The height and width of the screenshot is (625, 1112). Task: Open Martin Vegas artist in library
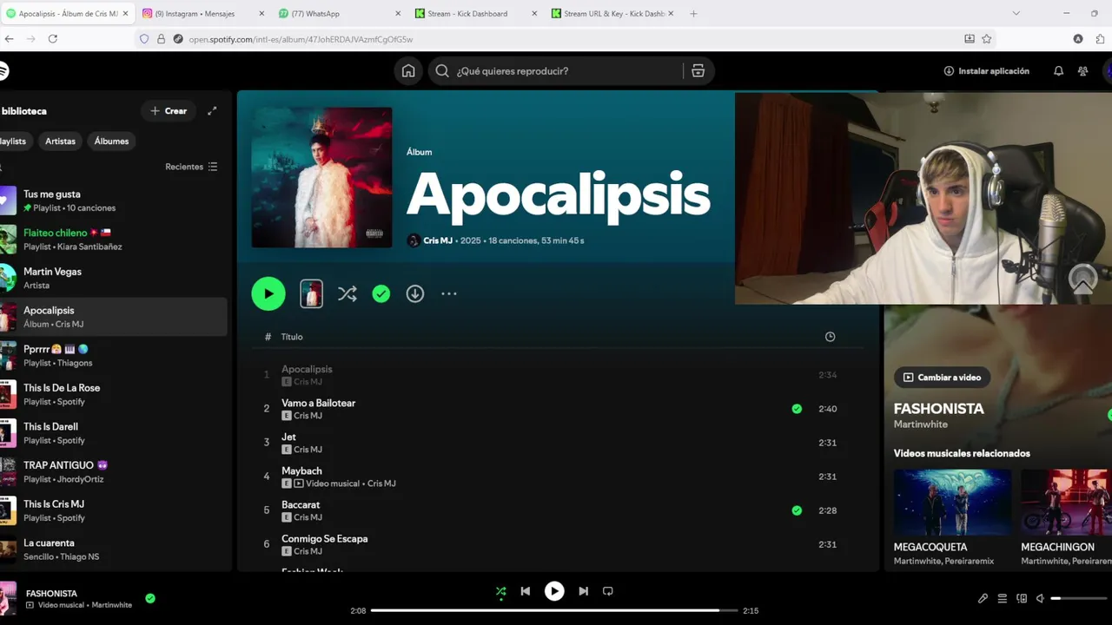click(x=113, y=278)
